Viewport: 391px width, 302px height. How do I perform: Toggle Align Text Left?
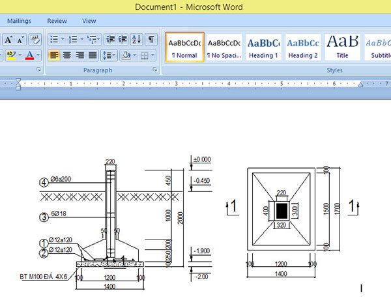[54, 55]
